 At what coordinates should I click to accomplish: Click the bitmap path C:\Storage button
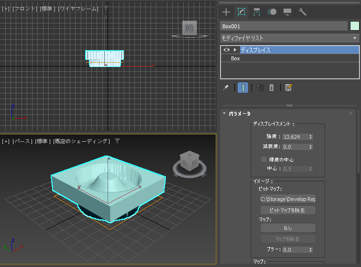pos(288,199)
